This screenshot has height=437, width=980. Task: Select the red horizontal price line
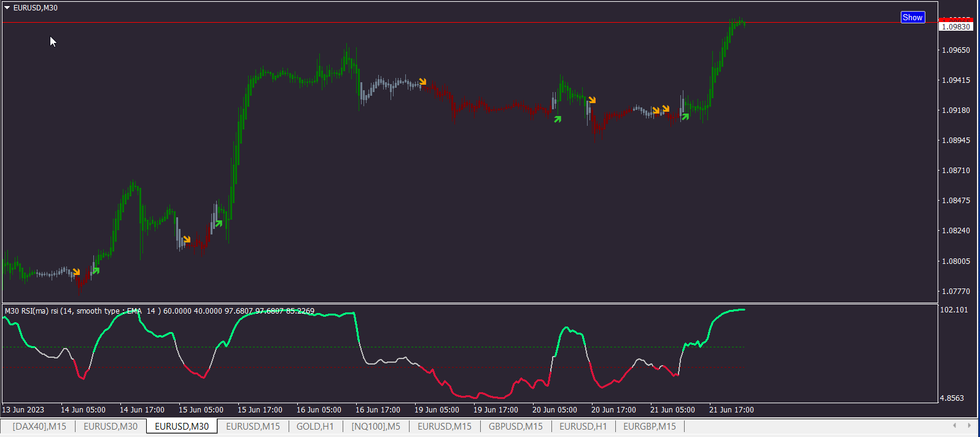(x=470, y=22)
